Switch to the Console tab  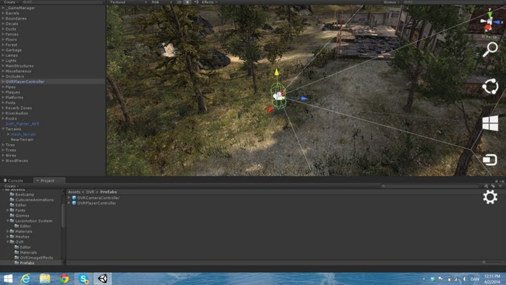[13, 180]
